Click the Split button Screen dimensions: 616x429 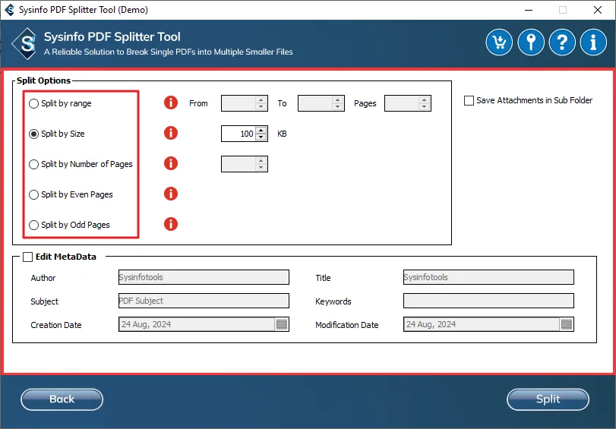tap(548, 399)
